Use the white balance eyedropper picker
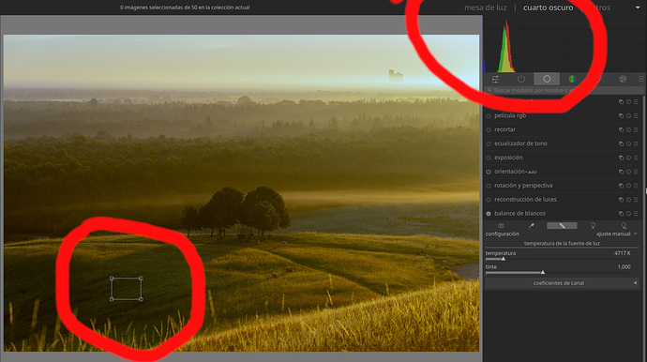Image resolution: width=647 pixels, height=362 pixels. coord(531,226)
